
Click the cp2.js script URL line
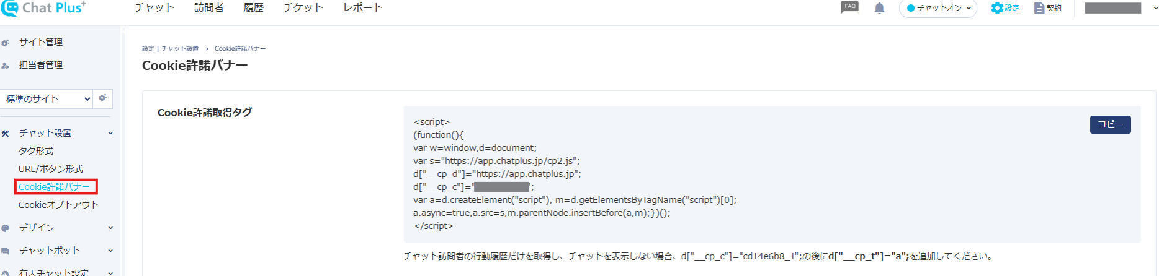[x=497, y=161]
